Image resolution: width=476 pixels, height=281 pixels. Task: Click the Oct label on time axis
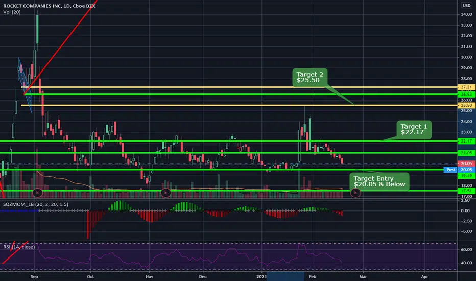[x=90, y=277]
